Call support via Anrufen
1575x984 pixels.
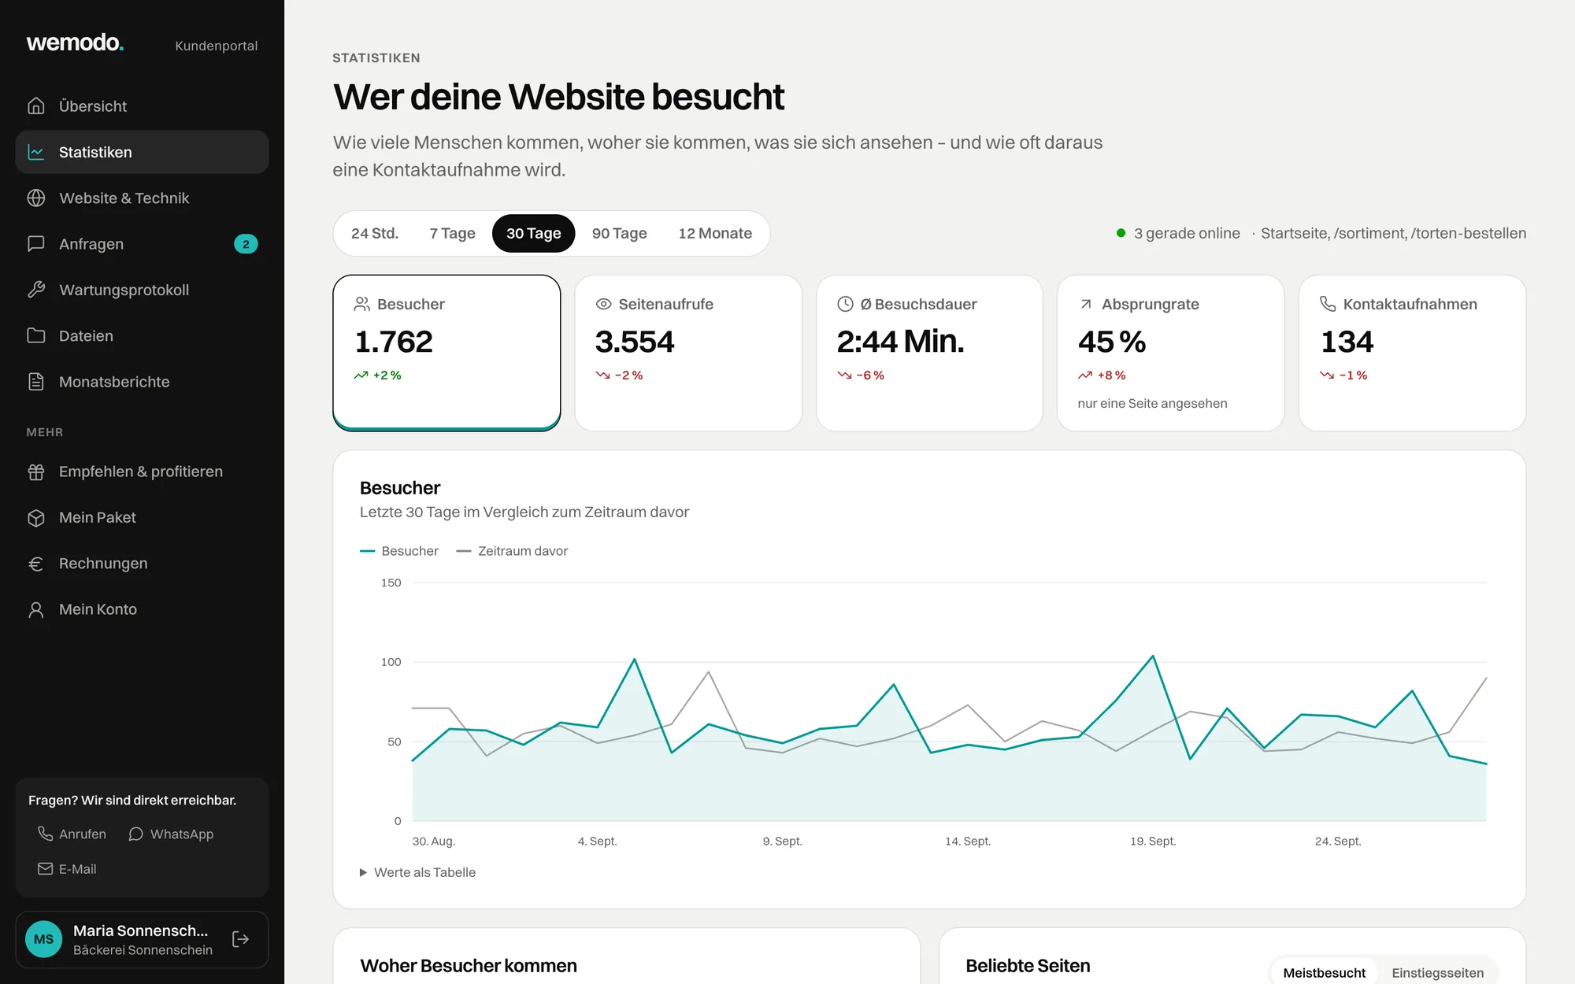[72, 834]
